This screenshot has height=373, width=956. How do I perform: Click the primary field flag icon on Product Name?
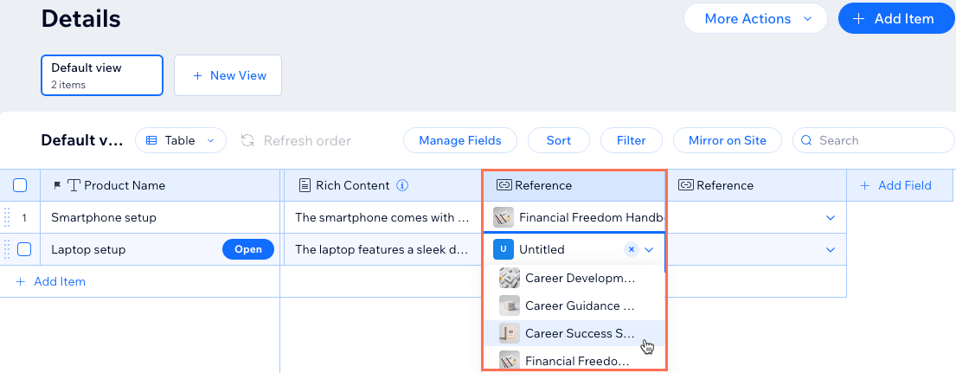[58, 185]
